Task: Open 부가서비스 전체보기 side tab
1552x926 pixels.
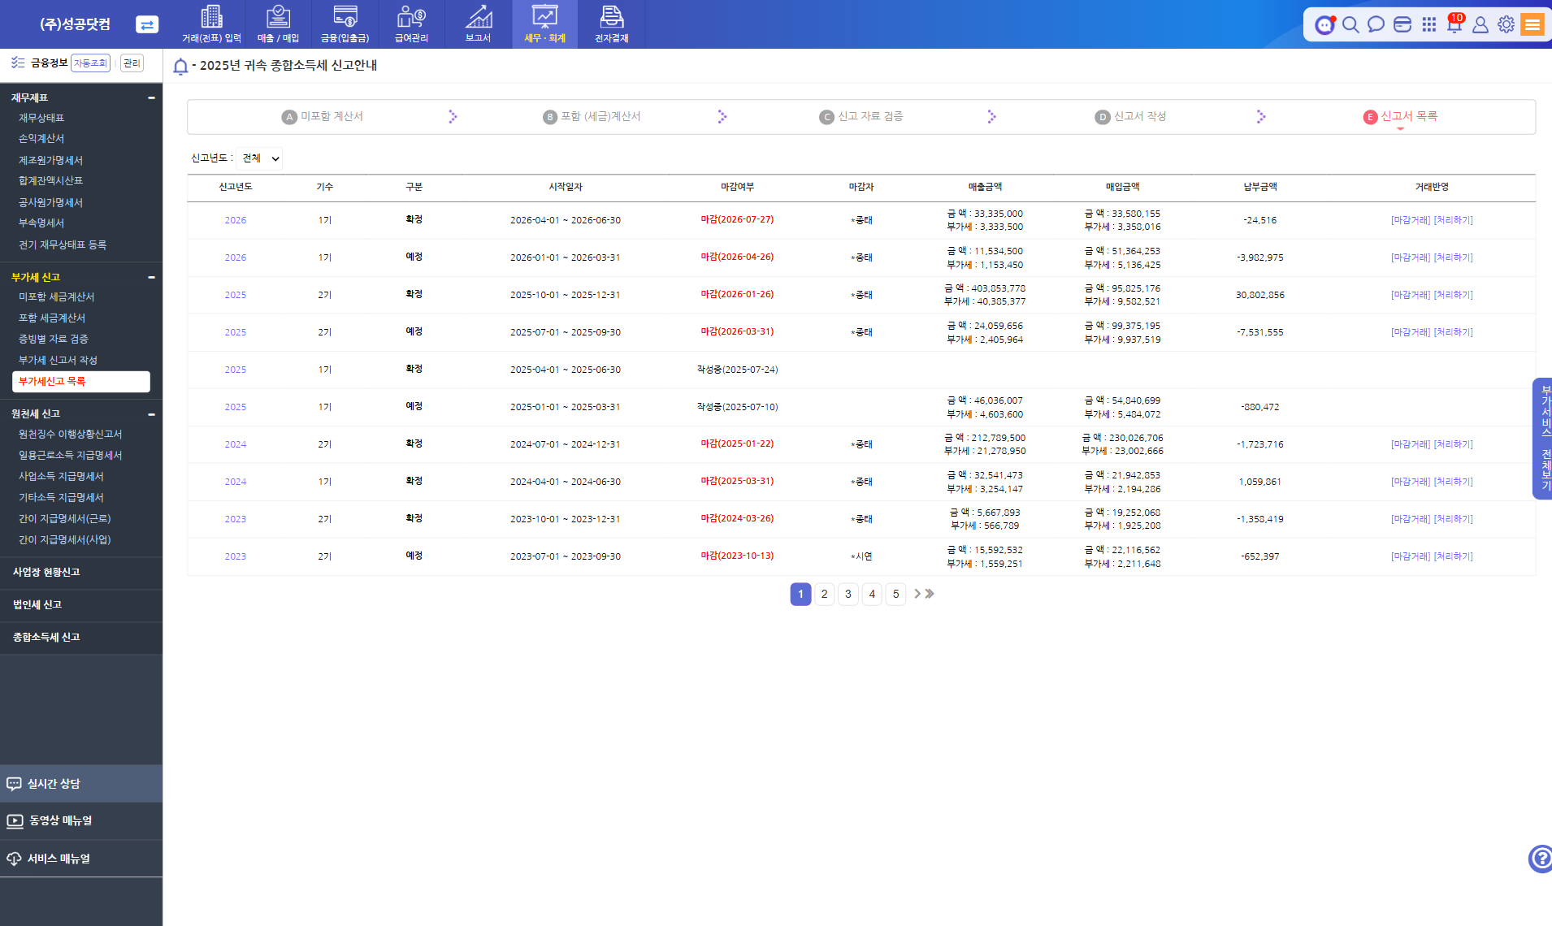Action: point(1543,439)
